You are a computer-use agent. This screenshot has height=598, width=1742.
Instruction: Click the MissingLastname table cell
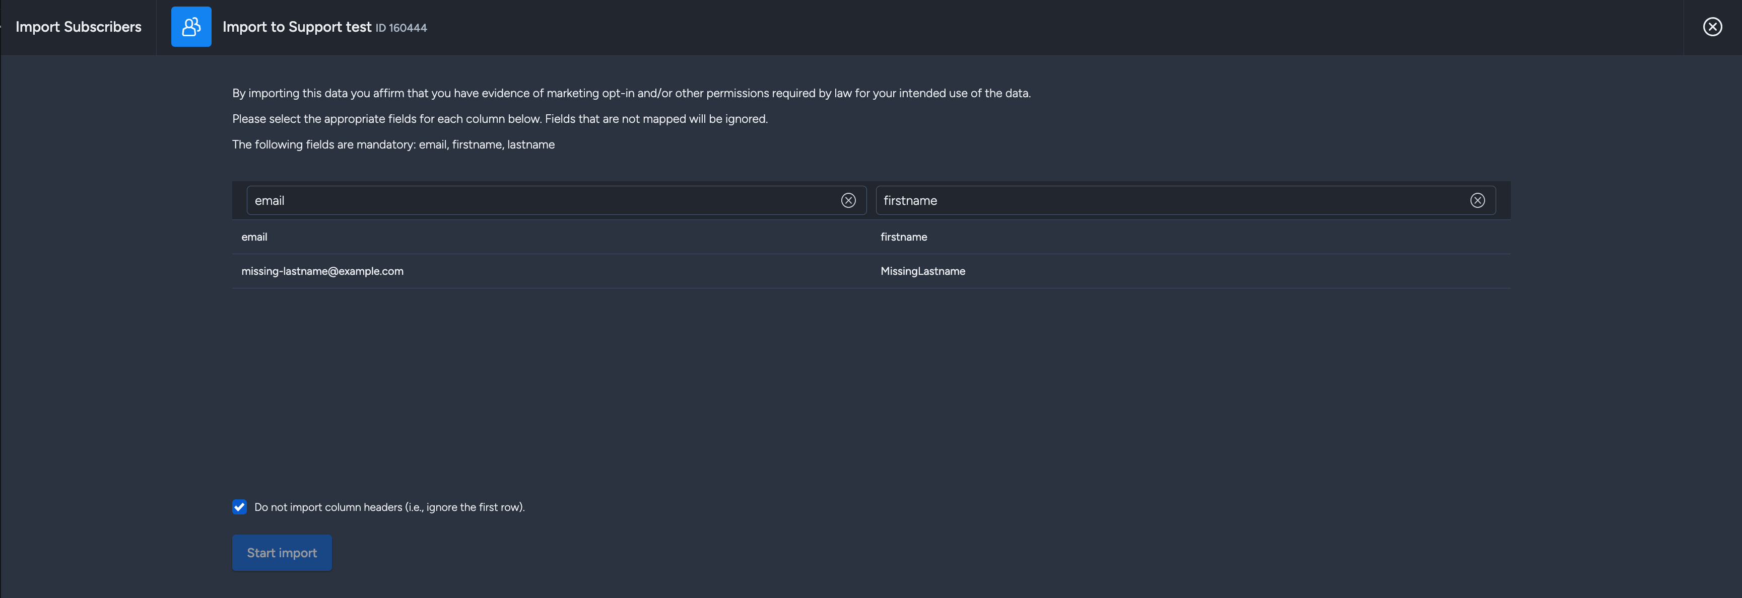click(x=922, y=271)
